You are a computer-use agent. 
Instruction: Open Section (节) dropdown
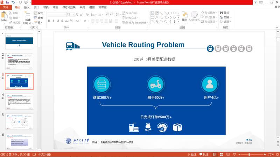38,23
